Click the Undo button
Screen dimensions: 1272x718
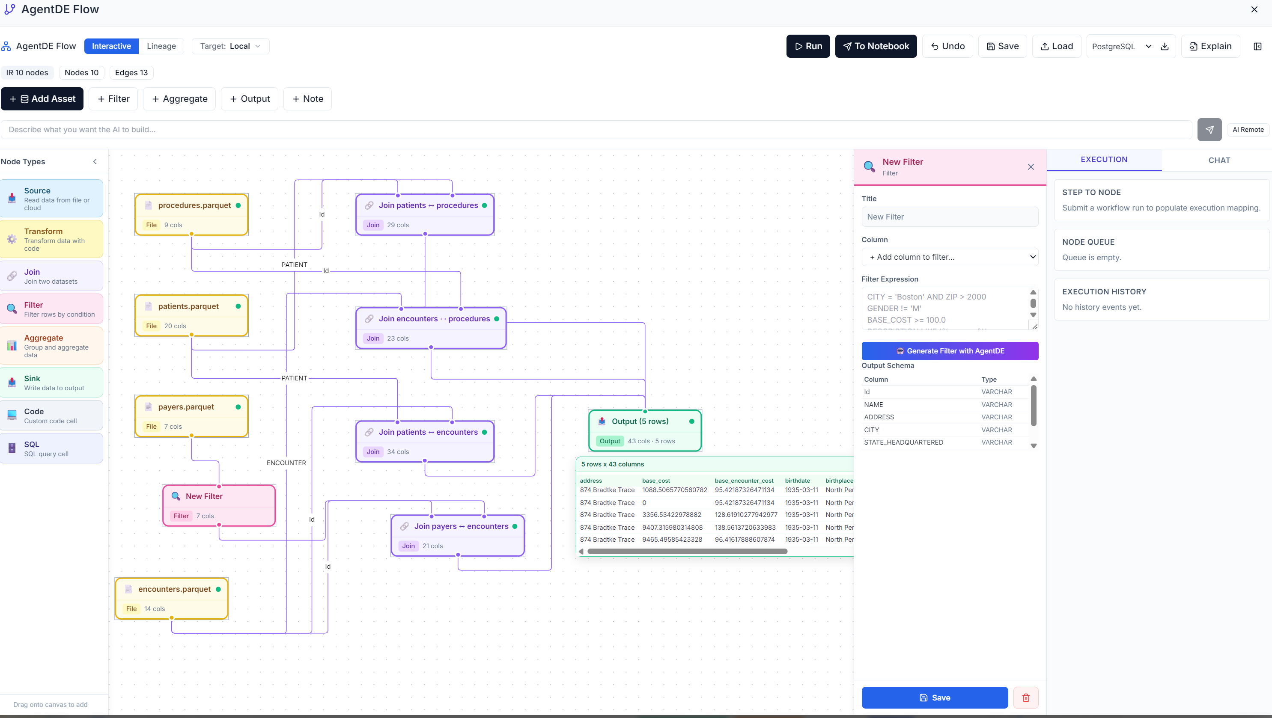[x=947, y=46]
